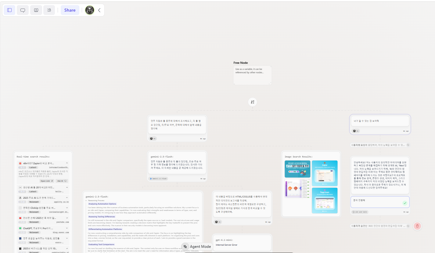
Task: Collapse the n8n이란? Zapier search result
Action: pos(67,163)
